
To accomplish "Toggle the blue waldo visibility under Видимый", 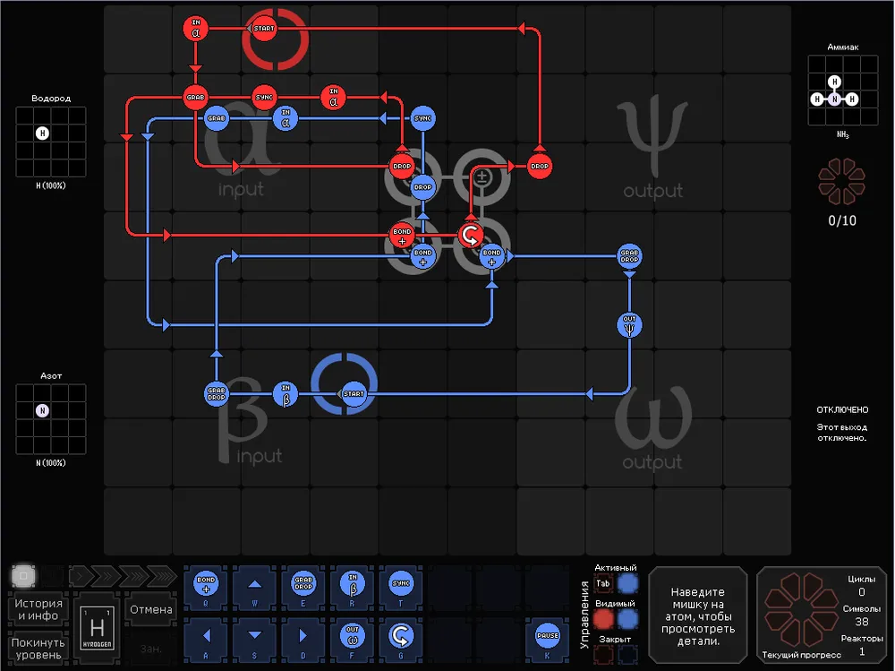I will [x=628, y=619].
